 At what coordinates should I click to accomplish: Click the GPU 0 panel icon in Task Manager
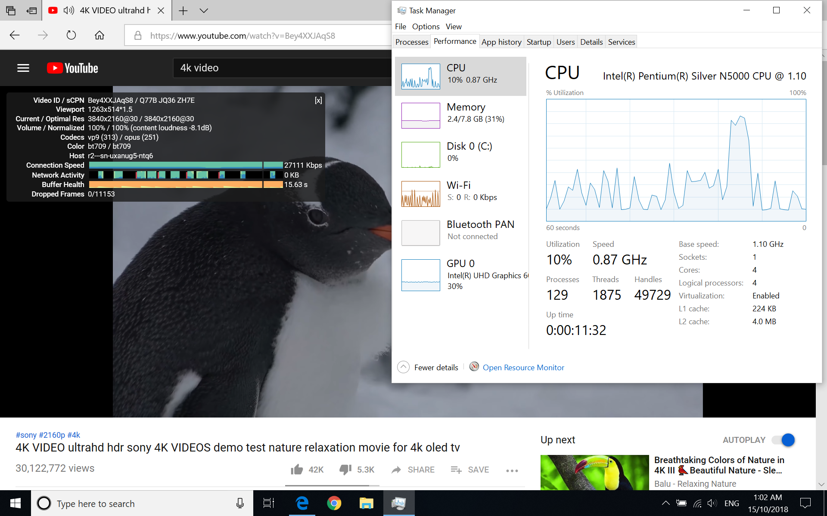click(x=420, y=275)
